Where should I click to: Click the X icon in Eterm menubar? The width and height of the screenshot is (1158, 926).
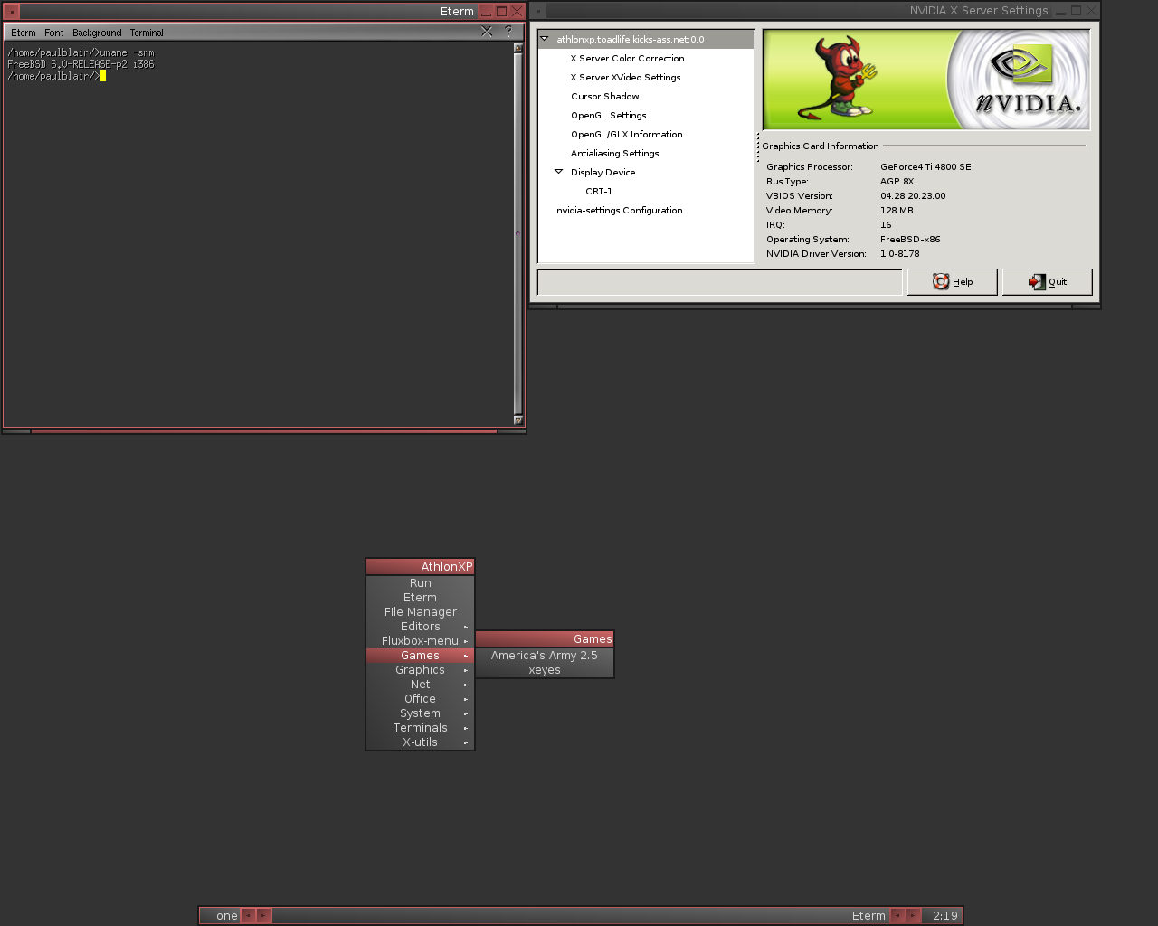pos(487,32)
